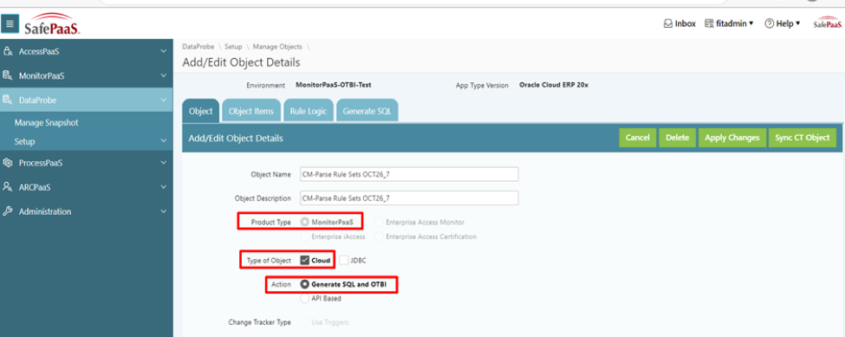Go to DataProbe breadcrumb link
Viewport: 845px width, 337px height.
[x=198, y=47]
